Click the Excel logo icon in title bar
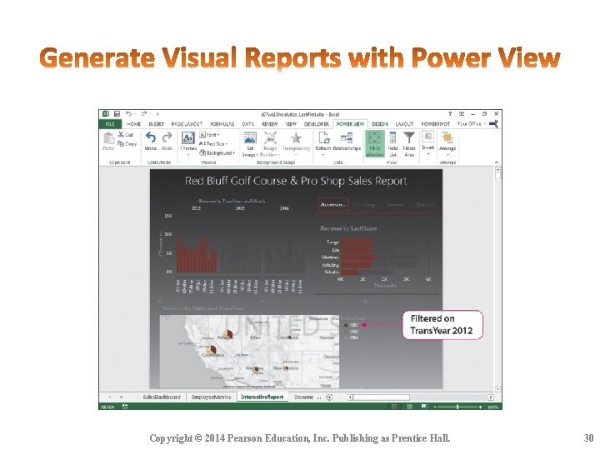 pos(106,113)
